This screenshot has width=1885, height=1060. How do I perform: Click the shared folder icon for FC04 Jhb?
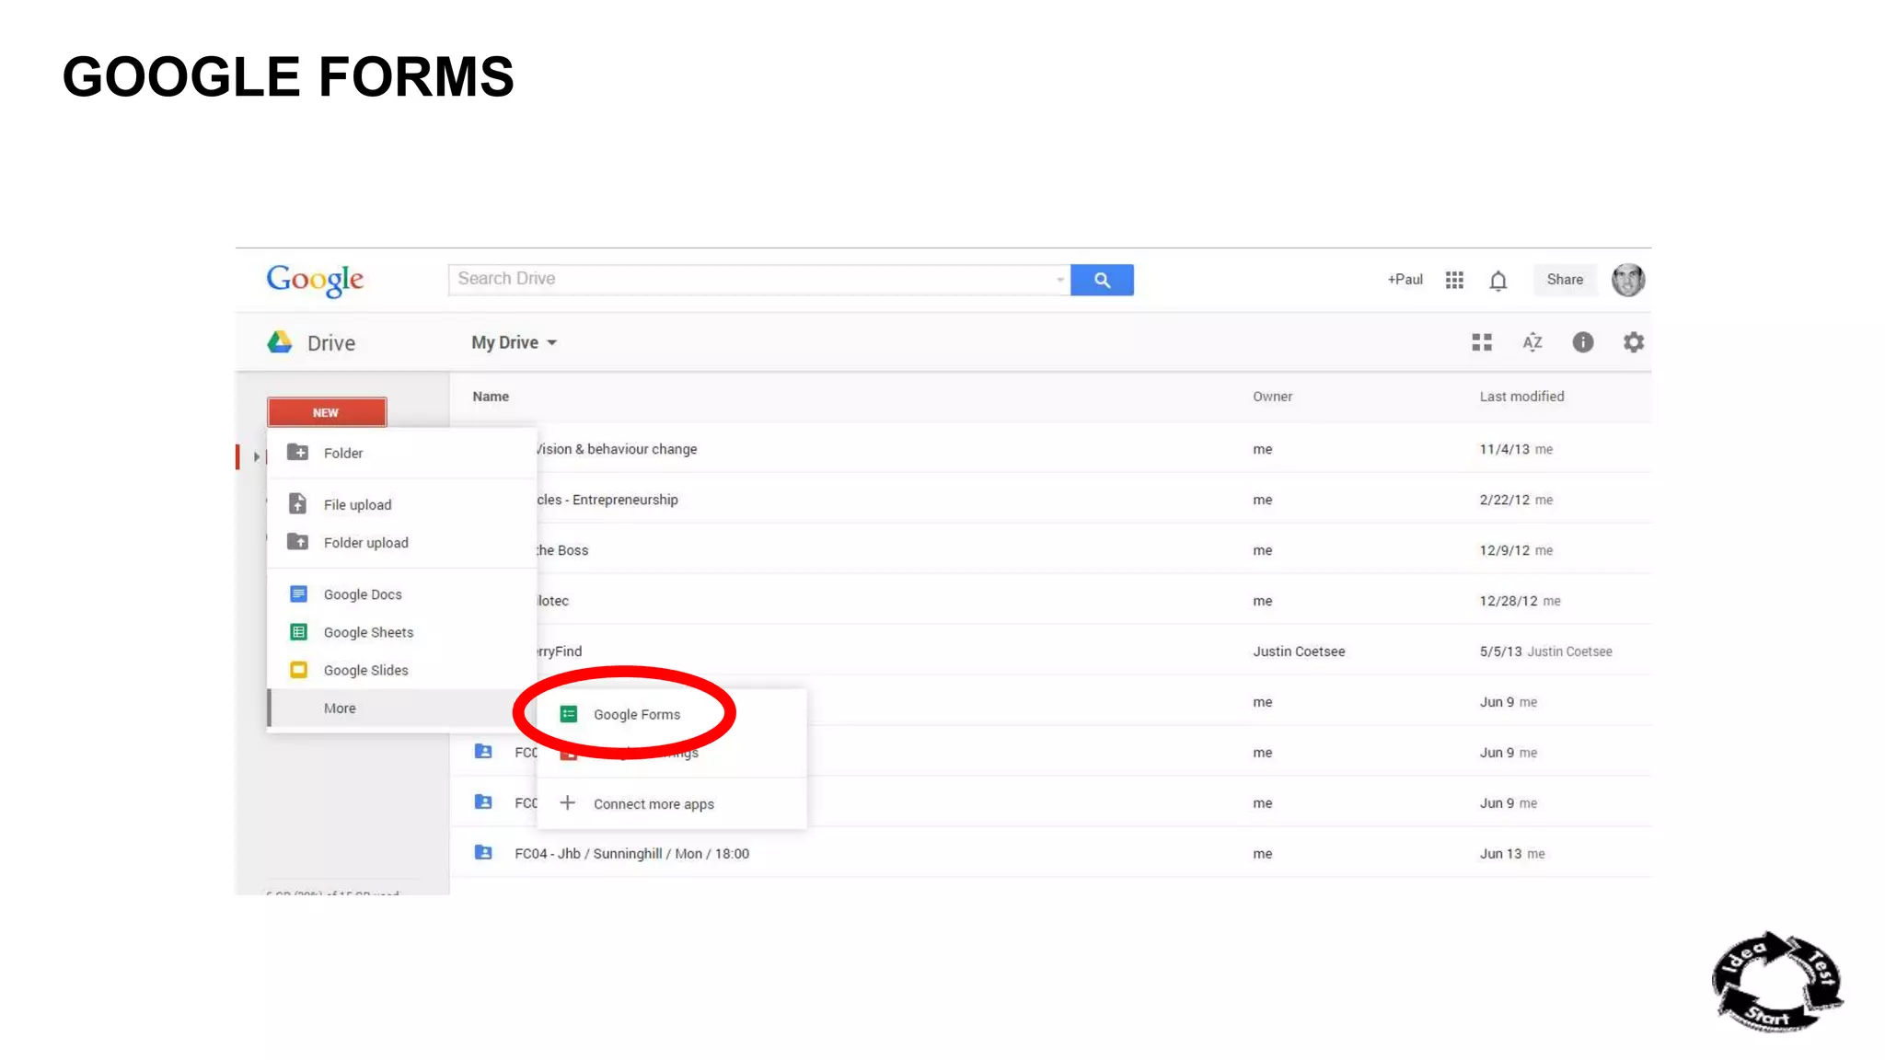(483, 853)
